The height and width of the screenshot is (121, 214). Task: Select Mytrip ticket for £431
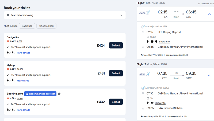coord(116,73)
